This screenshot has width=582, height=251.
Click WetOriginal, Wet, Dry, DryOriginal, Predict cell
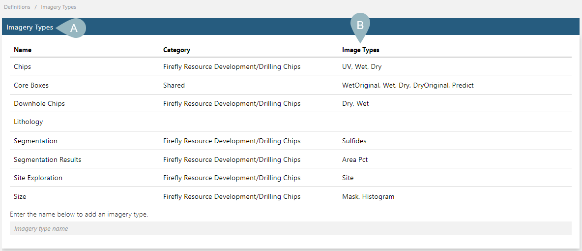408,85
